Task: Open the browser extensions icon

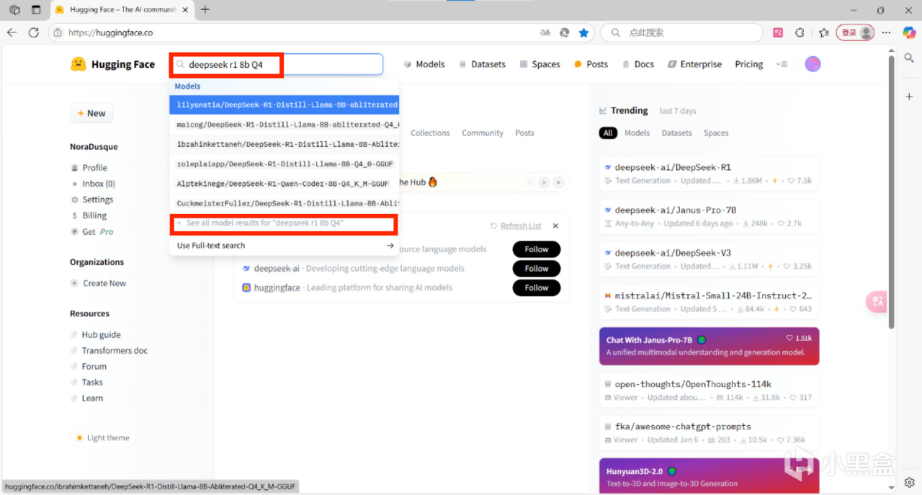Action: pos(800,32)
